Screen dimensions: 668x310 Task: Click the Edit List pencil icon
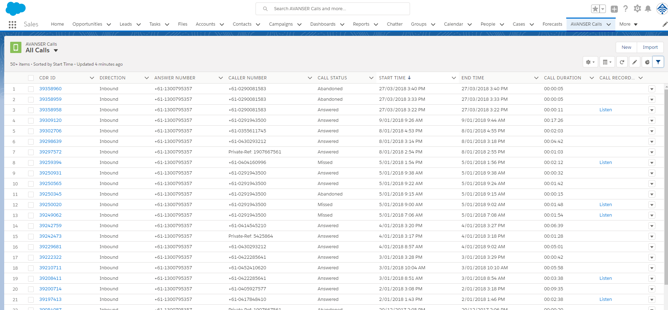pos(635,62)
